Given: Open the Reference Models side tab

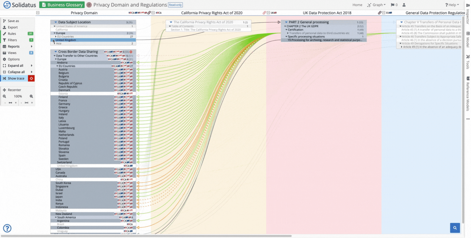Looking at the screenshot, I should point(468,94).
